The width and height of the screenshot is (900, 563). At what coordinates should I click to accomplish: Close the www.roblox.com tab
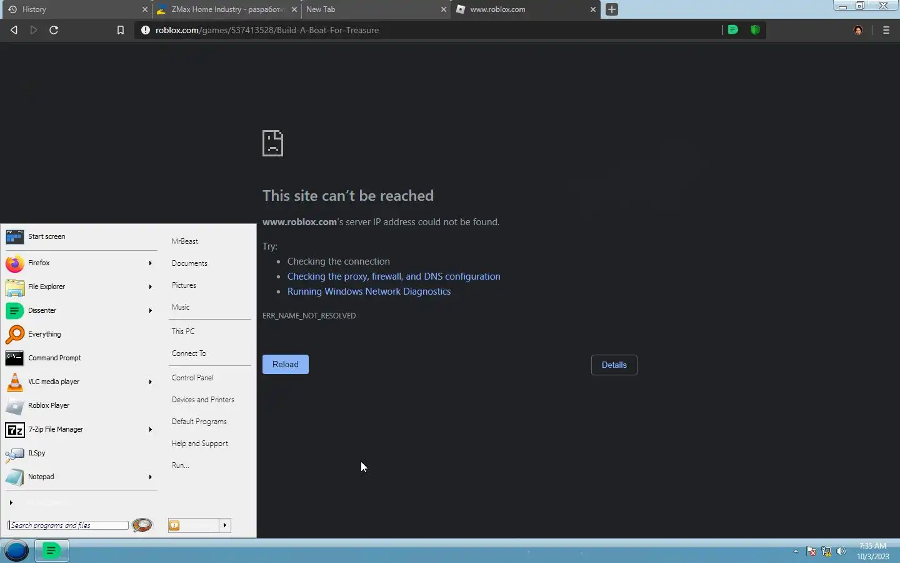point(593,9)
